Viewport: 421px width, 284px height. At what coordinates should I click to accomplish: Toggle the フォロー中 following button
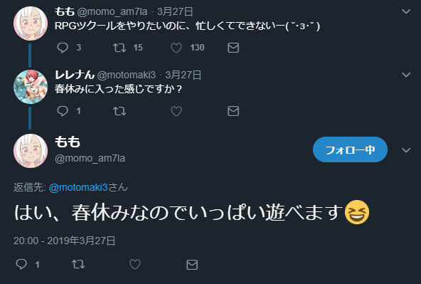350,149
